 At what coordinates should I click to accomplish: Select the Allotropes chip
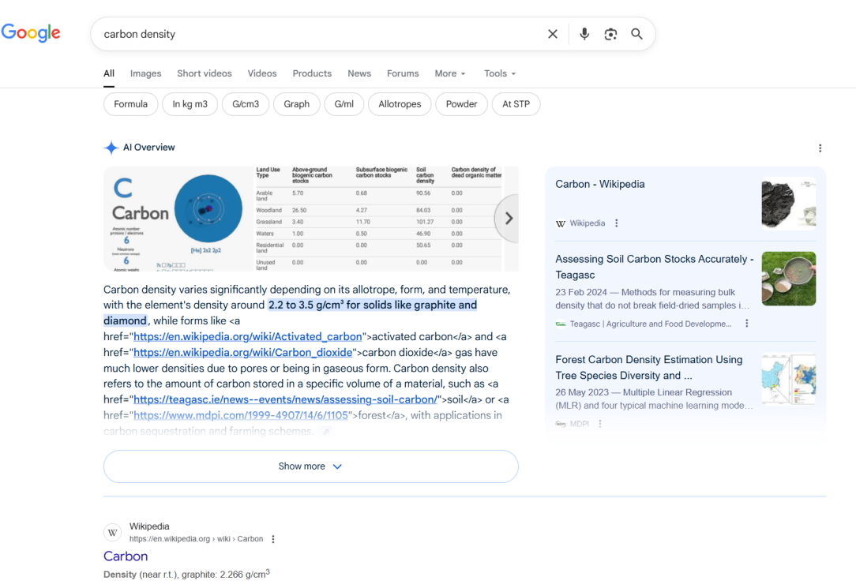pos(400,104)
